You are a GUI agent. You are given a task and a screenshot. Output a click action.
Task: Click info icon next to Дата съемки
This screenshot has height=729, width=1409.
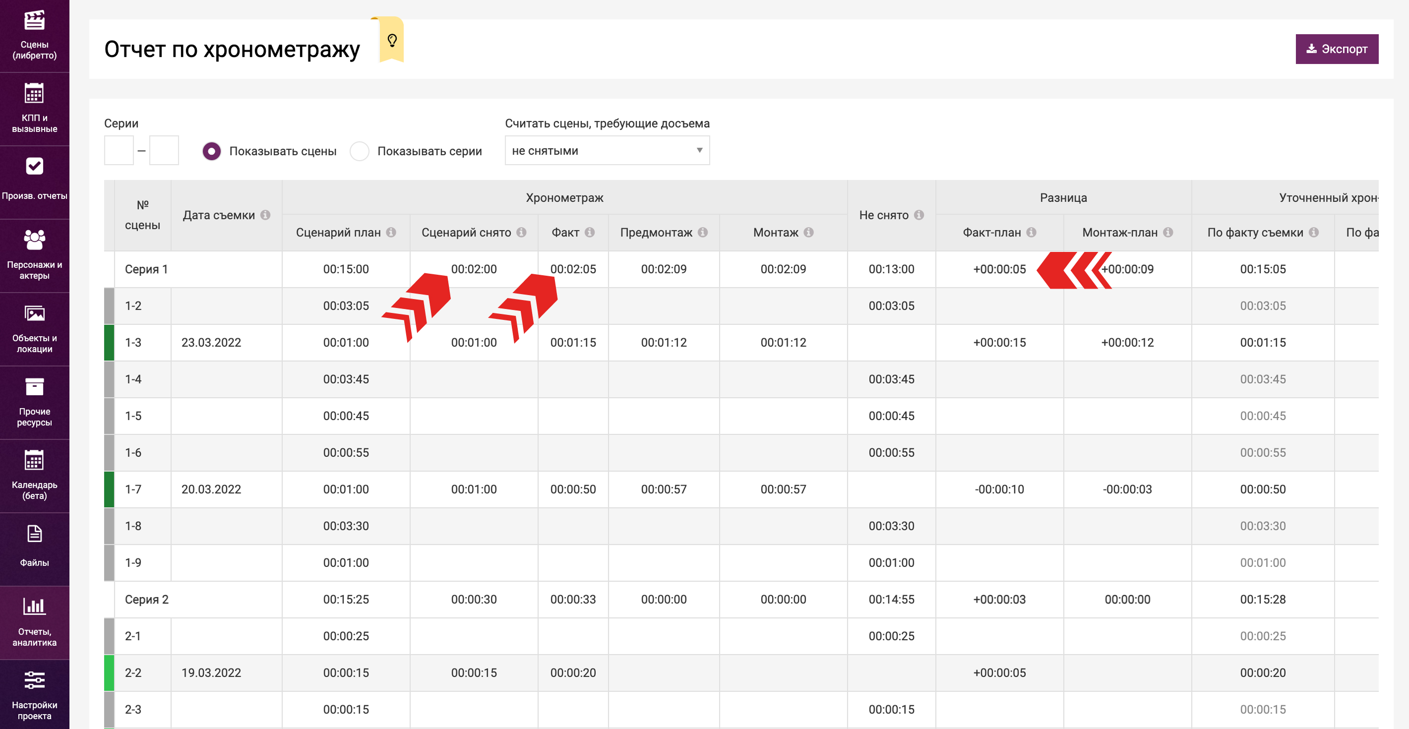pyautogui.click(x=265, y=215)
